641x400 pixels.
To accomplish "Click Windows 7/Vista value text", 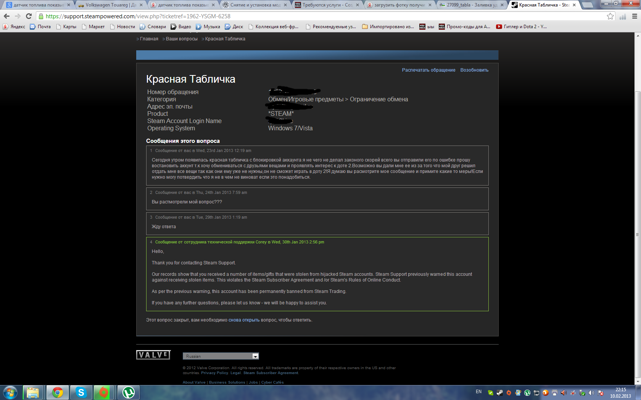I will pos(290,128).
